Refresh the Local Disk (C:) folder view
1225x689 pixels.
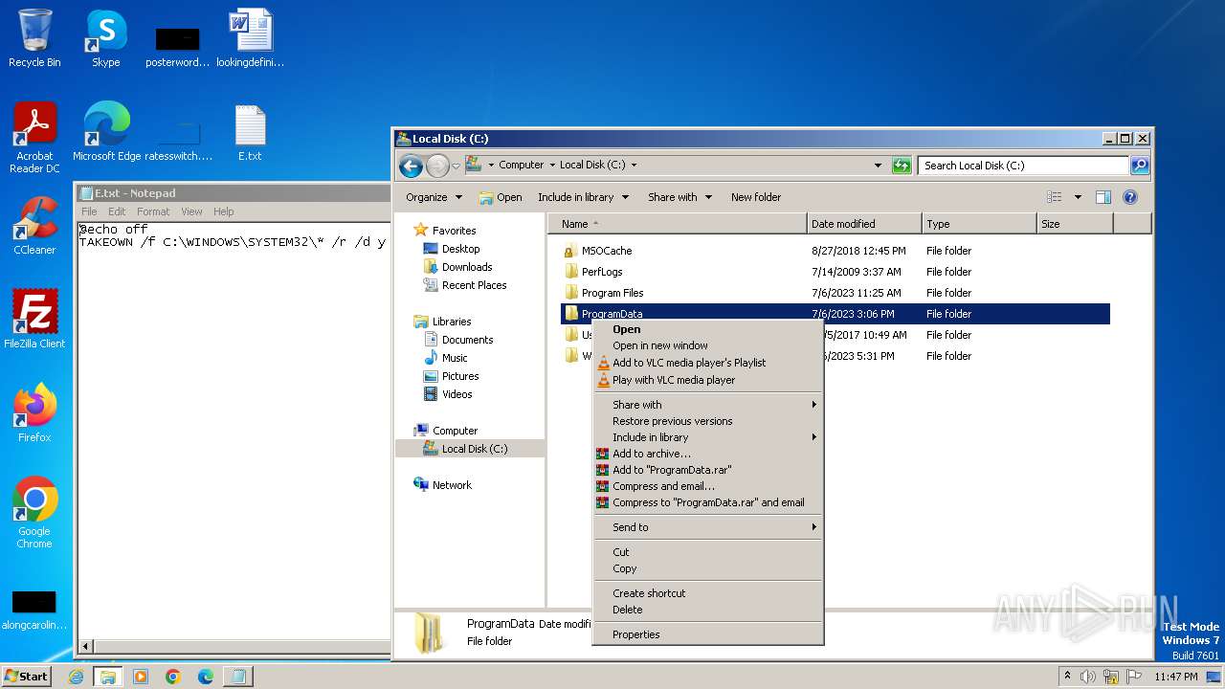click(901, 166)
